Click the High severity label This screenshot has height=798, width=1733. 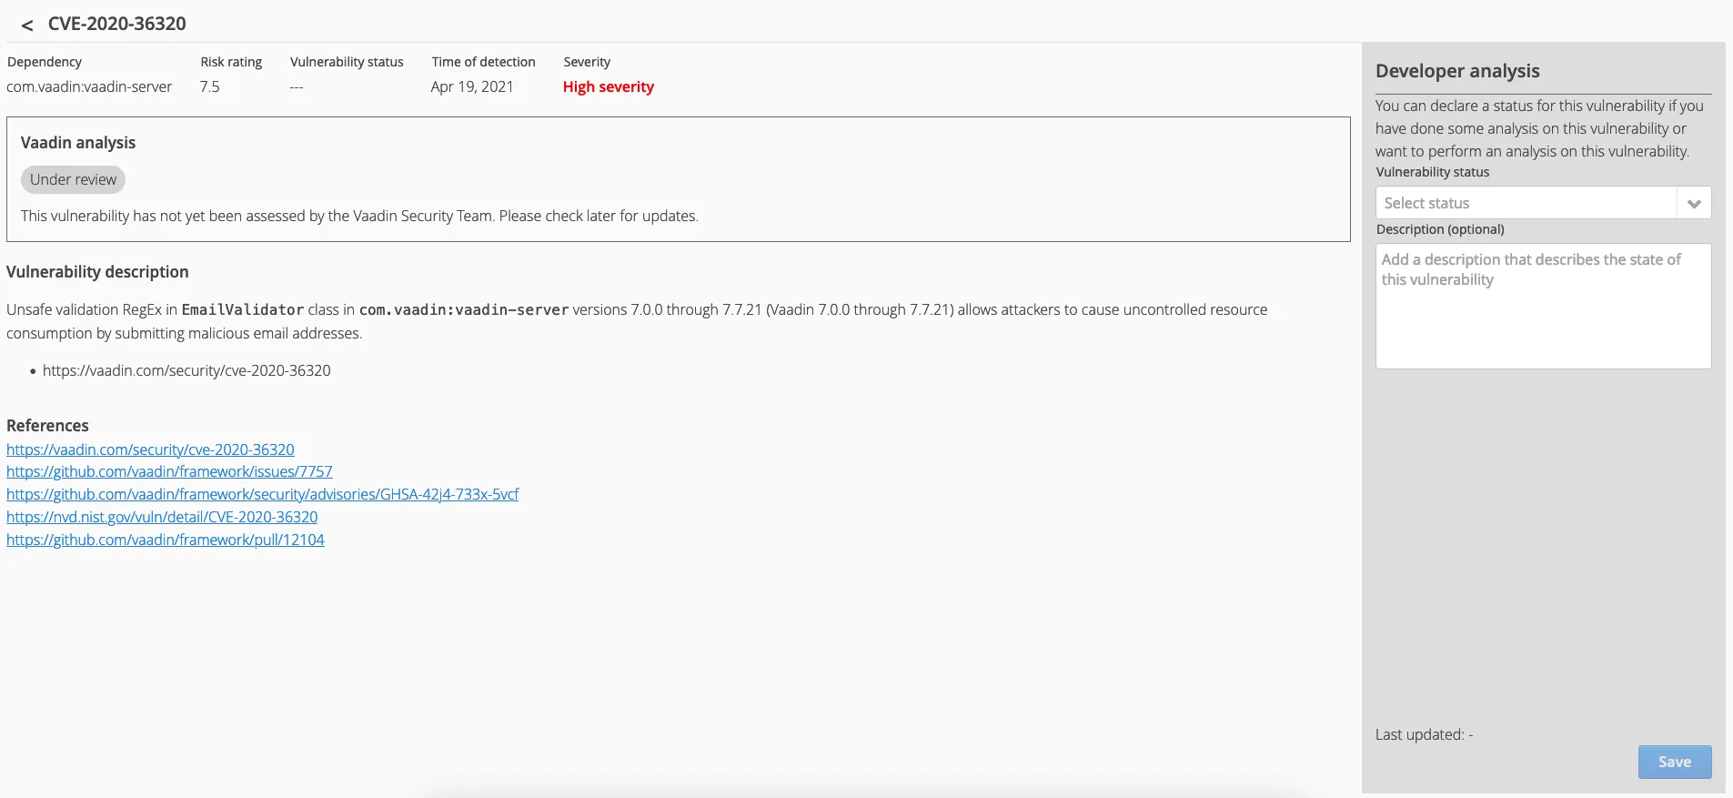[x=608, y=87]
